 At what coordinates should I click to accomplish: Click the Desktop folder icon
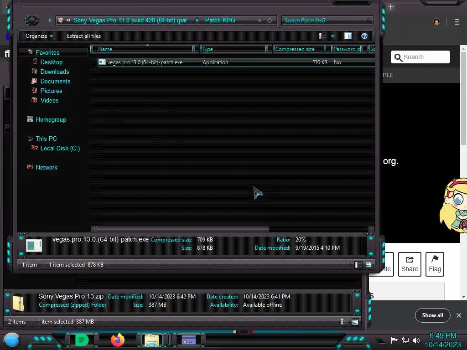pyautogui.click(x=35, y=62)
